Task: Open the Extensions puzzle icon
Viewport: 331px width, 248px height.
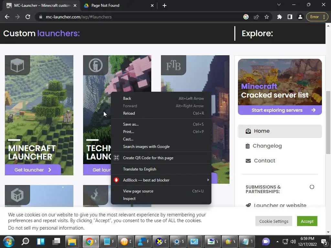Action: (280, 17)
